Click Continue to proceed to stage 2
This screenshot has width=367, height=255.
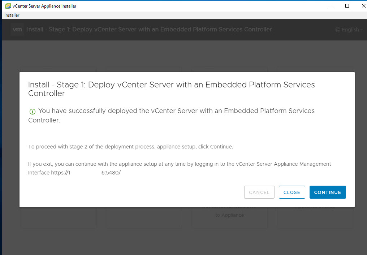coord(327,192)
